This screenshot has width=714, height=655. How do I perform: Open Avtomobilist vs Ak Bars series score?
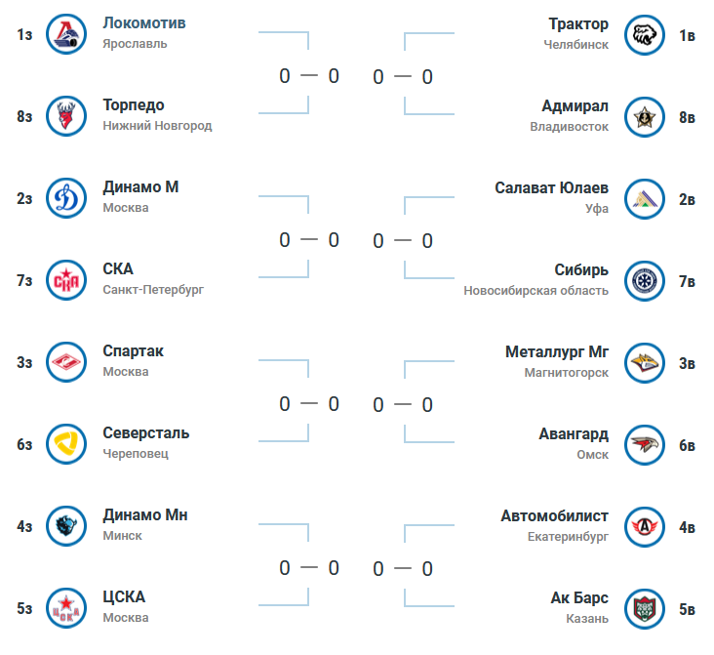click(x=403, y=569)
